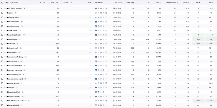This screenshot has width=217, height=108.
Task: Select the realwear consider row checkbox
Action: (x=2, y=26)
